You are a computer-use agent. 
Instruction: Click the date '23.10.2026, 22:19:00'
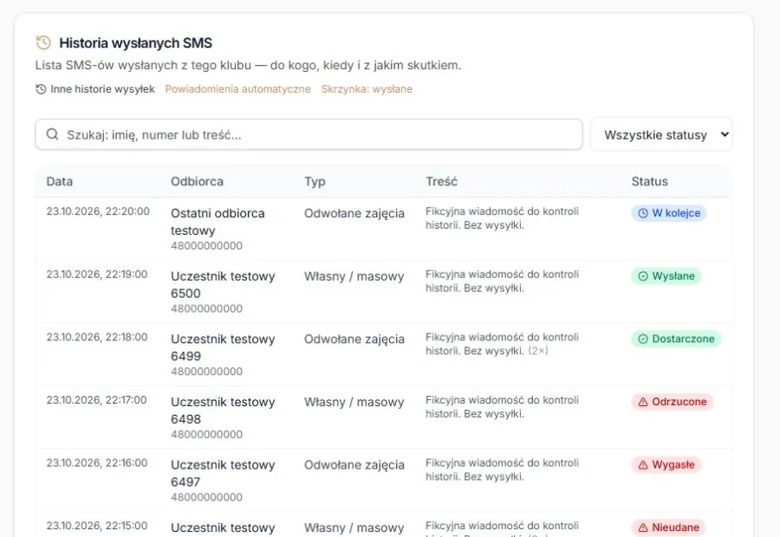point(97,275)
